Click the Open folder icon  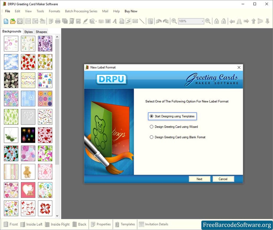coord(13,21)
